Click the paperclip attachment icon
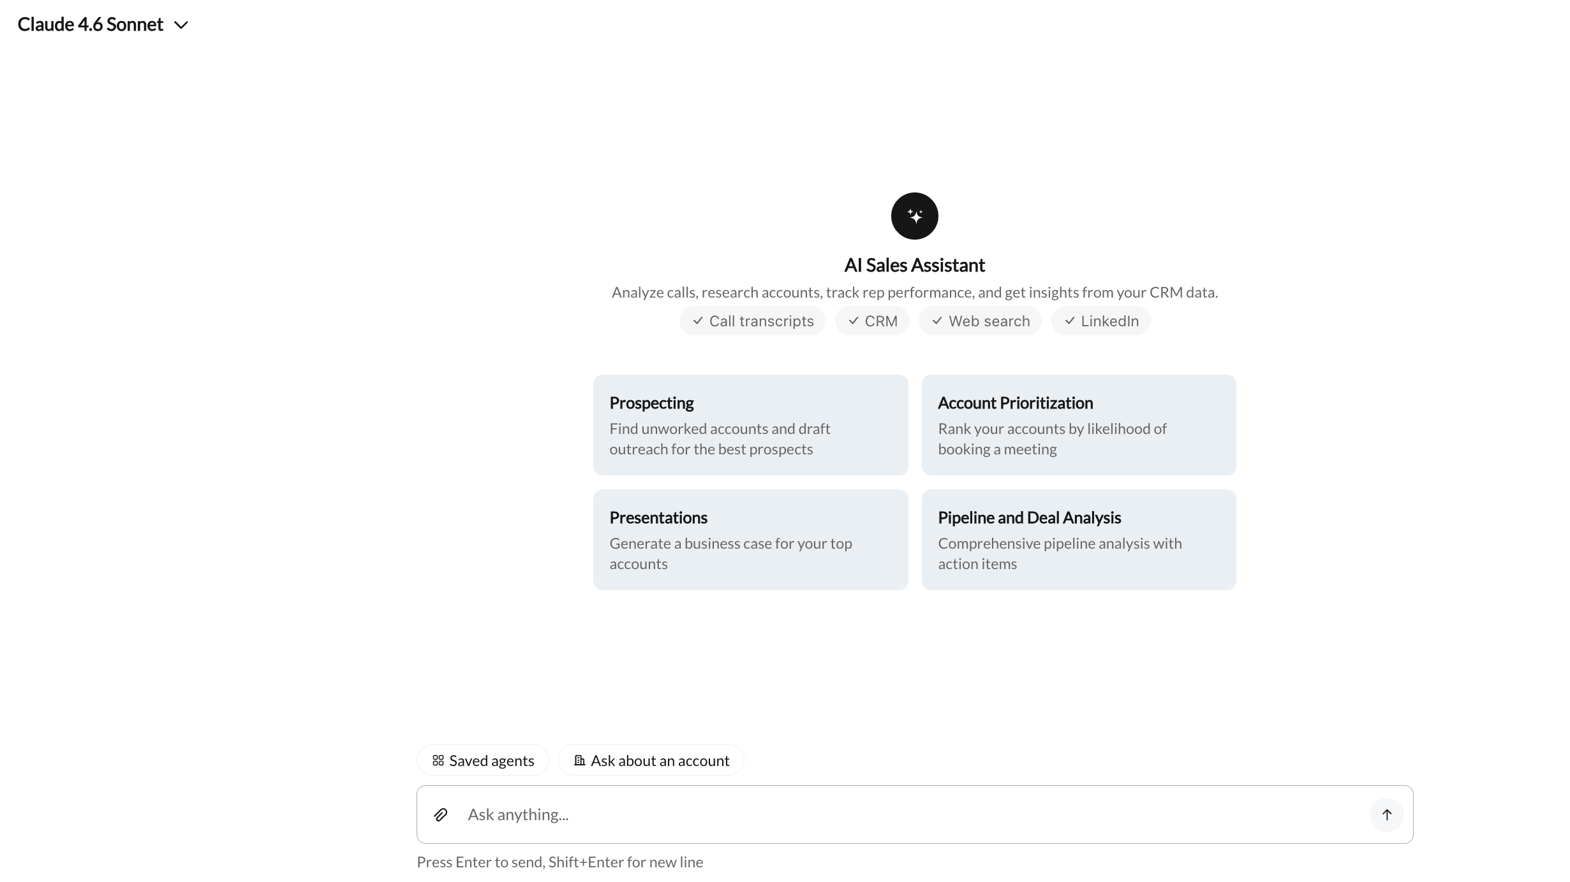1570x882 pixels. click(441, 814)
